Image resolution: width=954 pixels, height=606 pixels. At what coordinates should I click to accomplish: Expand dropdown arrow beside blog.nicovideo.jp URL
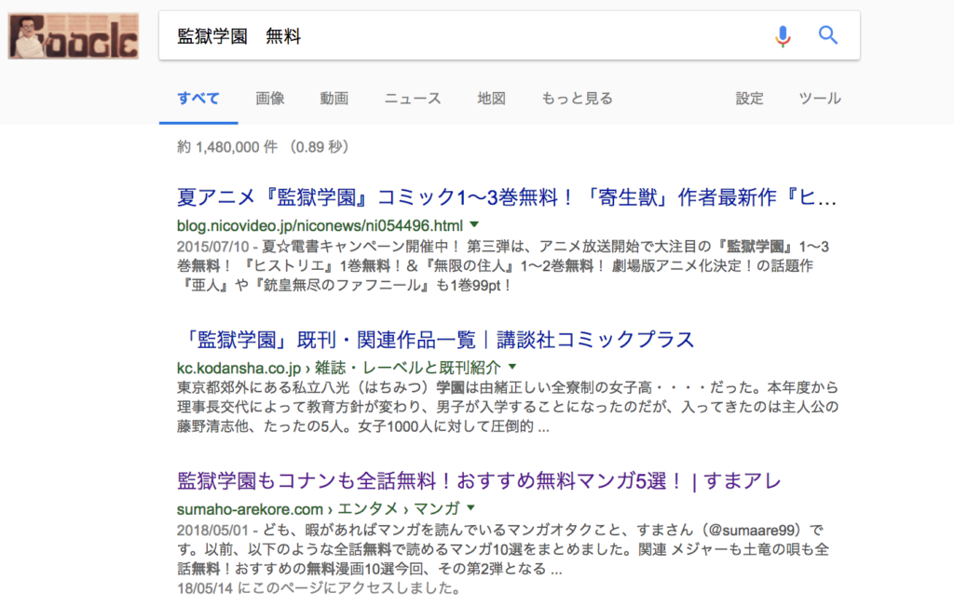pyautogui.click(x=474, y=225)
